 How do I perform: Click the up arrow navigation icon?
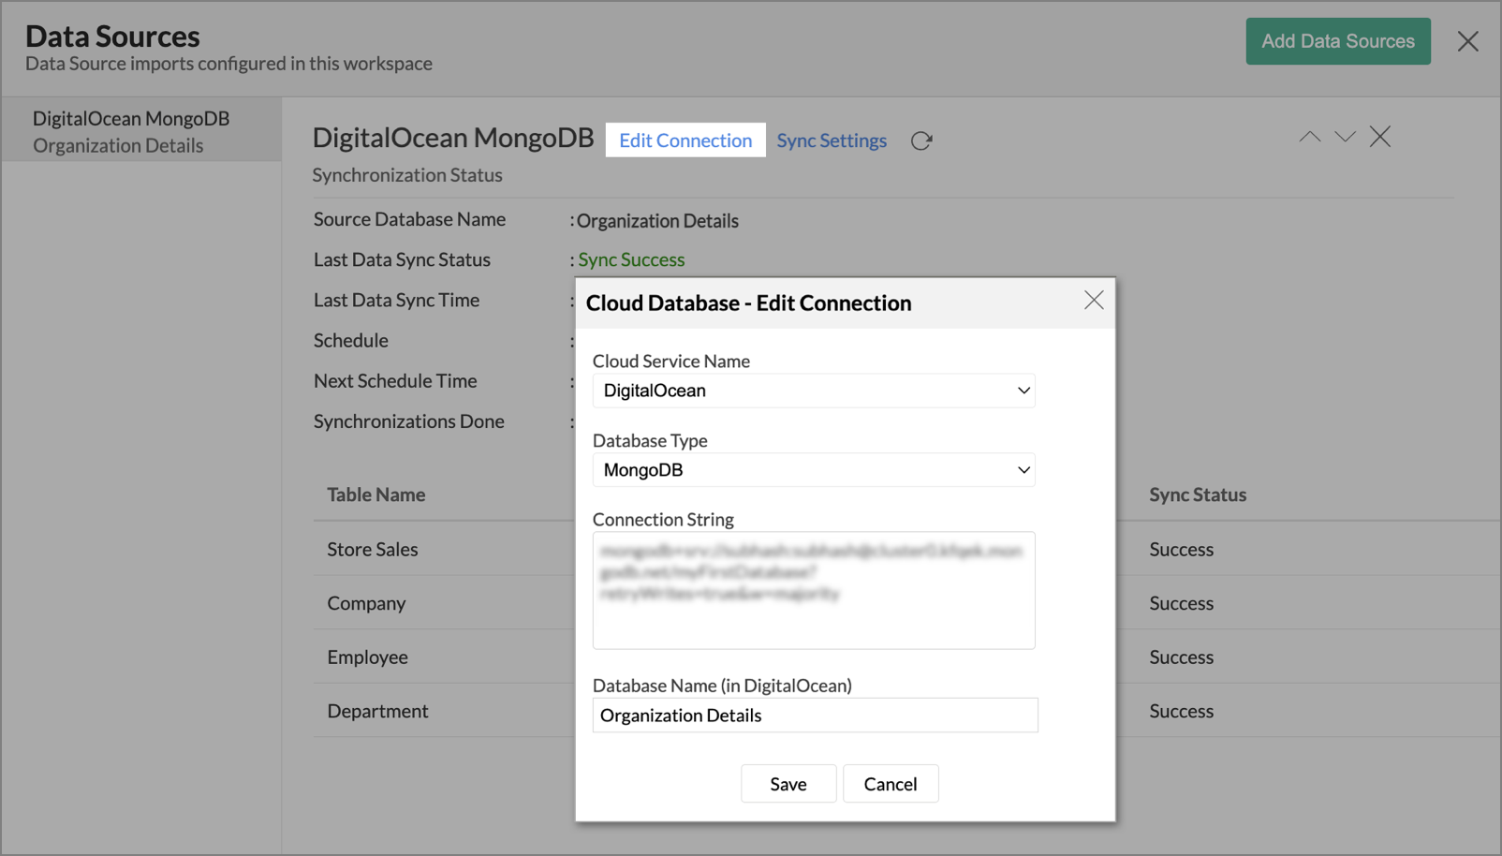[1309, 137]
